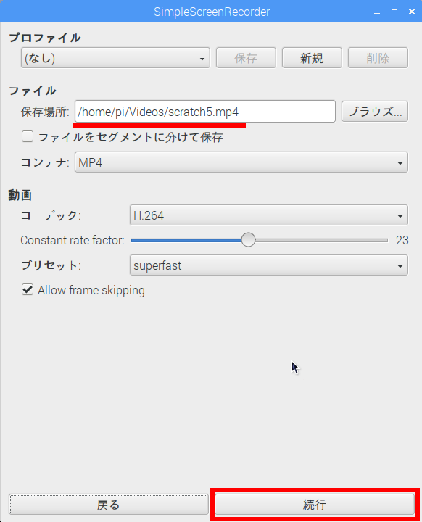The width and height of the screenshot is (422, 522).
Task: Click the Constant rate factor slider handle
Action: (248, 240)
